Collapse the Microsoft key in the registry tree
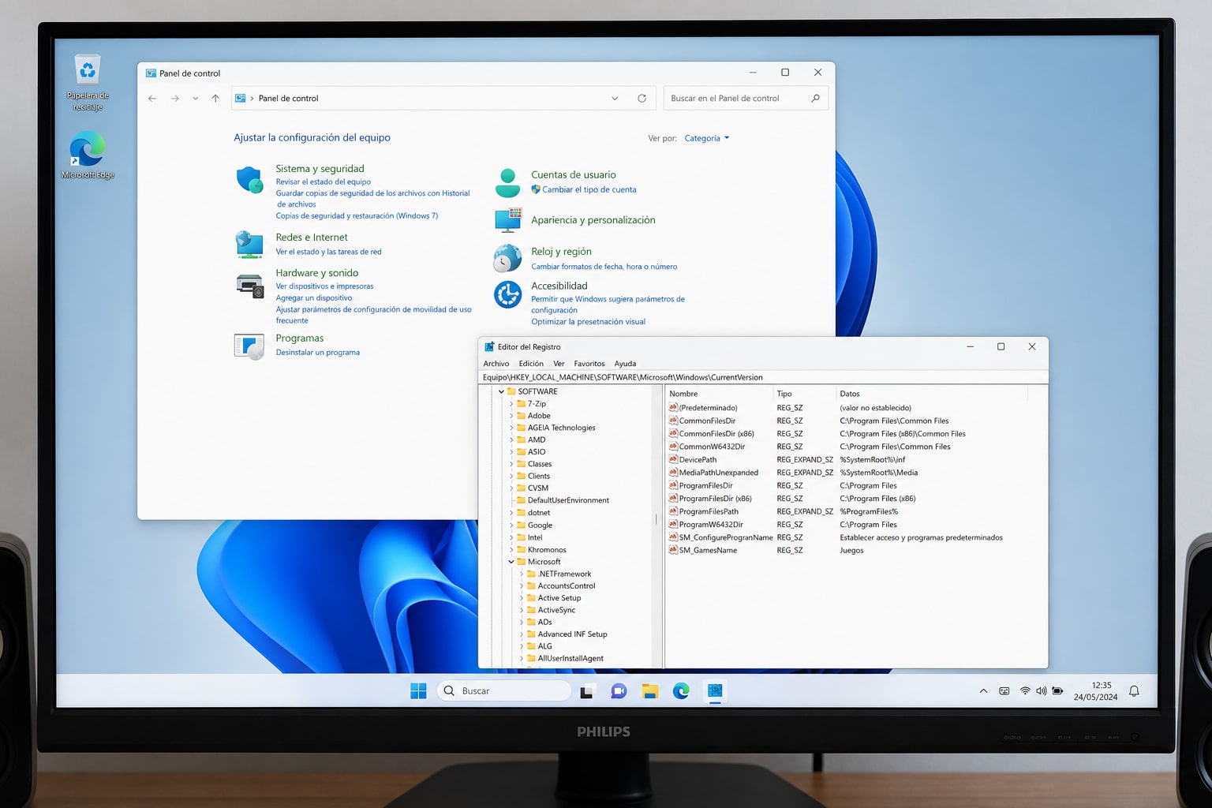 pos(511,562)
